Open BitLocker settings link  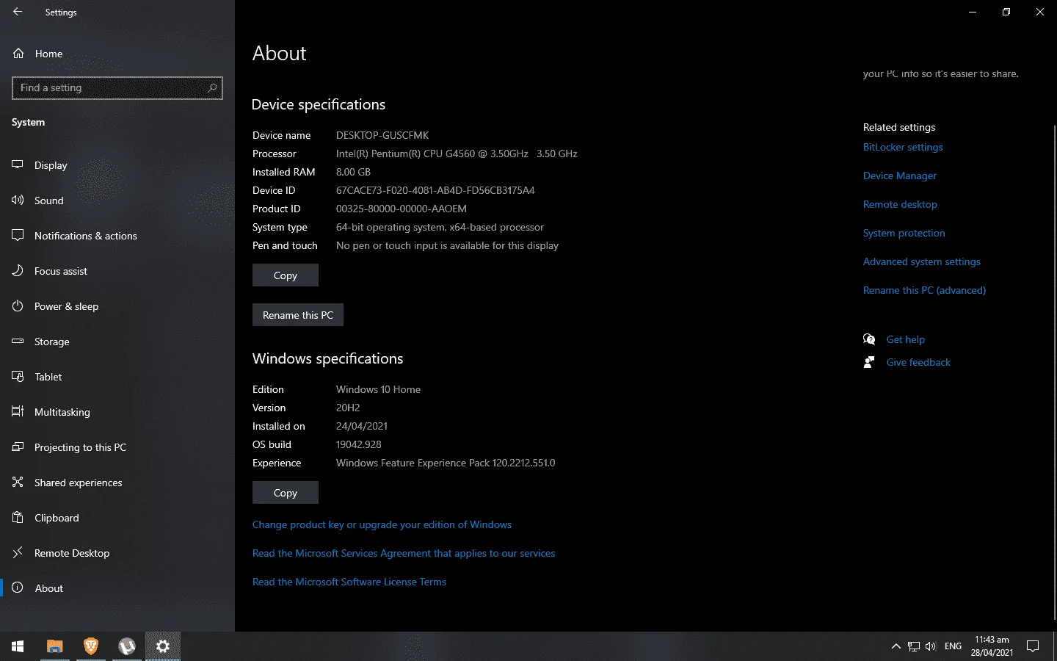coord(903,147)
